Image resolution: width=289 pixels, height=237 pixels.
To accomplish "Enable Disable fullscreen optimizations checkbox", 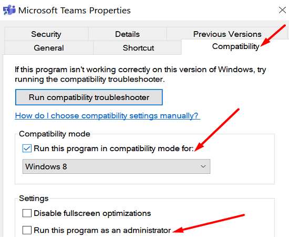I will [27, 213].
